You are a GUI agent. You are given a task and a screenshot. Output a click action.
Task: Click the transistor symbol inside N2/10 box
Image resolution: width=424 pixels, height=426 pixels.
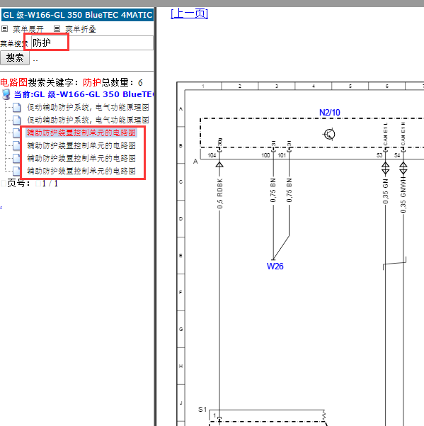pyautogui.click(x=330, y=134)
